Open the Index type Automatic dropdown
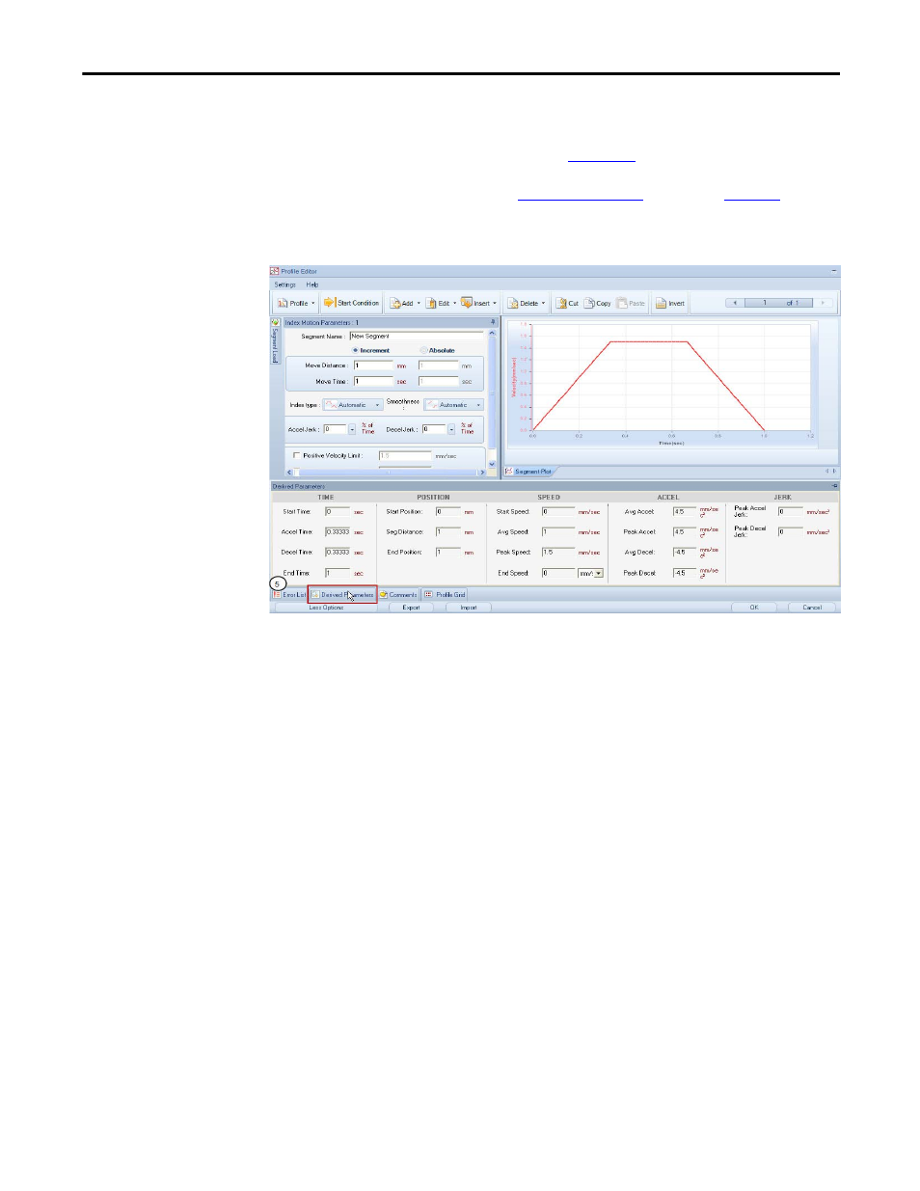Screen dimensions: 920x1191 [353, 405]
